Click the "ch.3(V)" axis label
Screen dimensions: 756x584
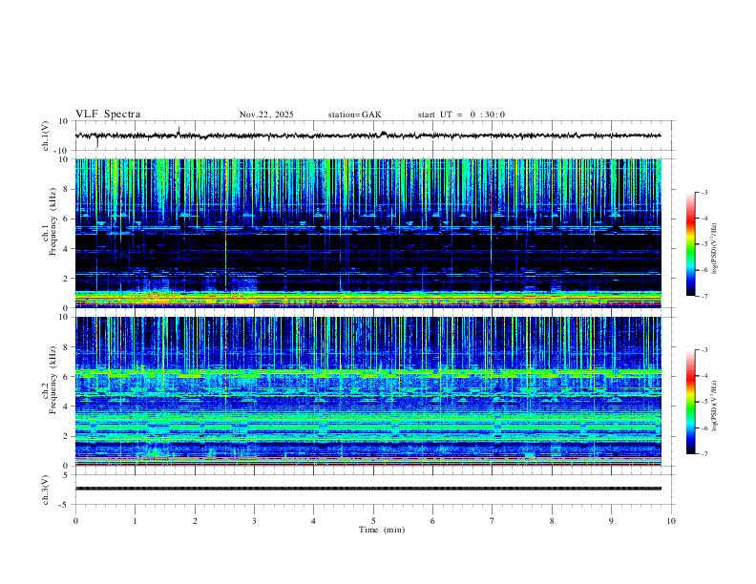(x=46, y=490)
